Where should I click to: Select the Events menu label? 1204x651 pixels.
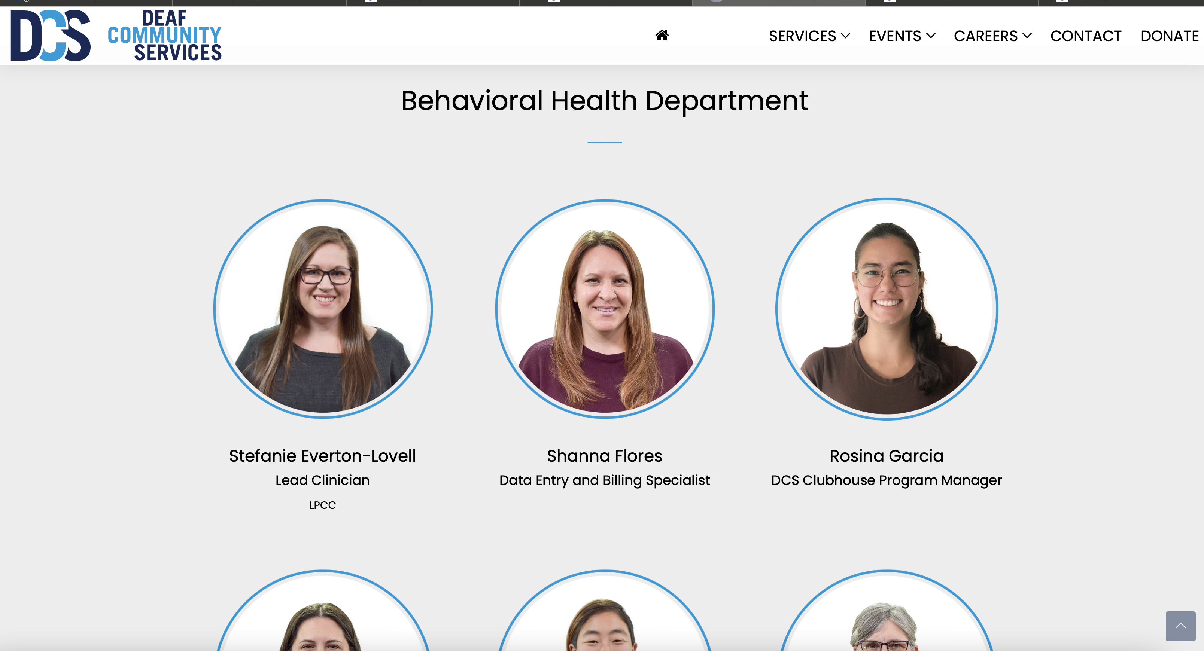[x=895, y=36]
